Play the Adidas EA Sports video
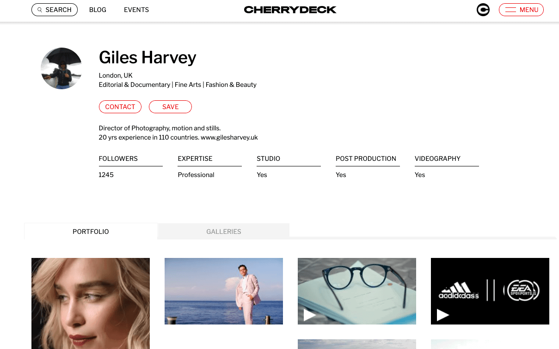 (x=490, y=291)
